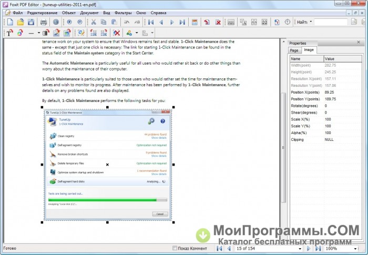Undo the last action

coord(127,22)
